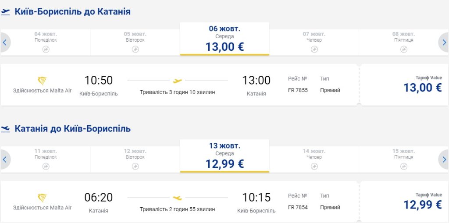Click the Ryanair harp logo on the 06:20 flight
Screen dimensions: 449x223
(42, 198)
